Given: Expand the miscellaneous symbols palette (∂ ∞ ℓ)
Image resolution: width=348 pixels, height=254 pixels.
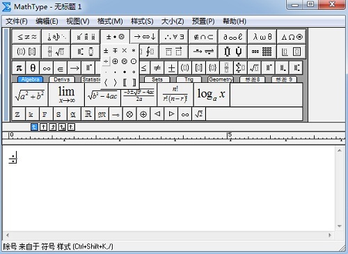Looking at the screenshot, I should click(x=232, y=37).
